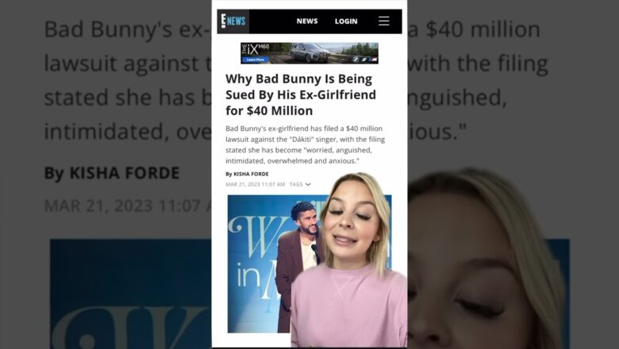
Task: Click the LOGIN link
Action: pyautogui.click(x=346, y=21)
